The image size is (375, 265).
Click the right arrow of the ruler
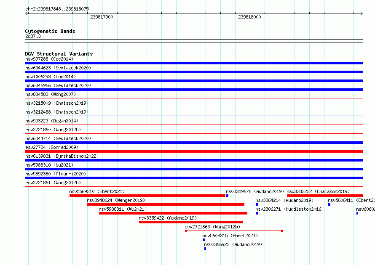point(362,13)
